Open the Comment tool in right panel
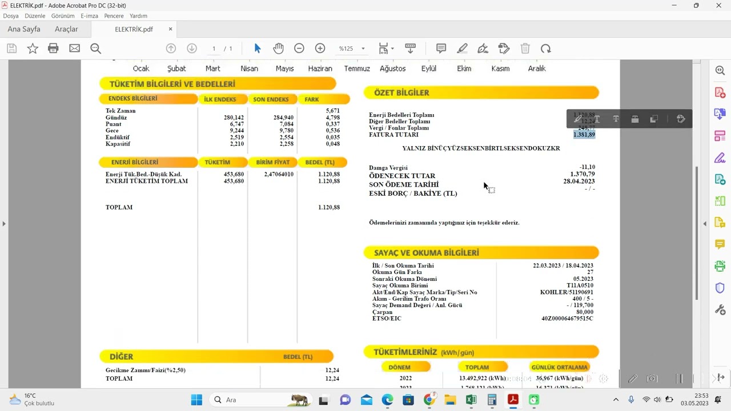This screenshot has height=411, width=731. (720, 244)
